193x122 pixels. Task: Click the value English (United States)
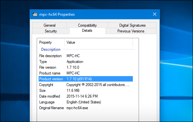pos(84,102)
